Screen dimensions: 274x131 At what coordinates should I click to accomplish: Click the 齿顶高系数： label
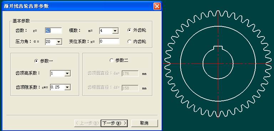pyautogui.click(x=28, y=73)
